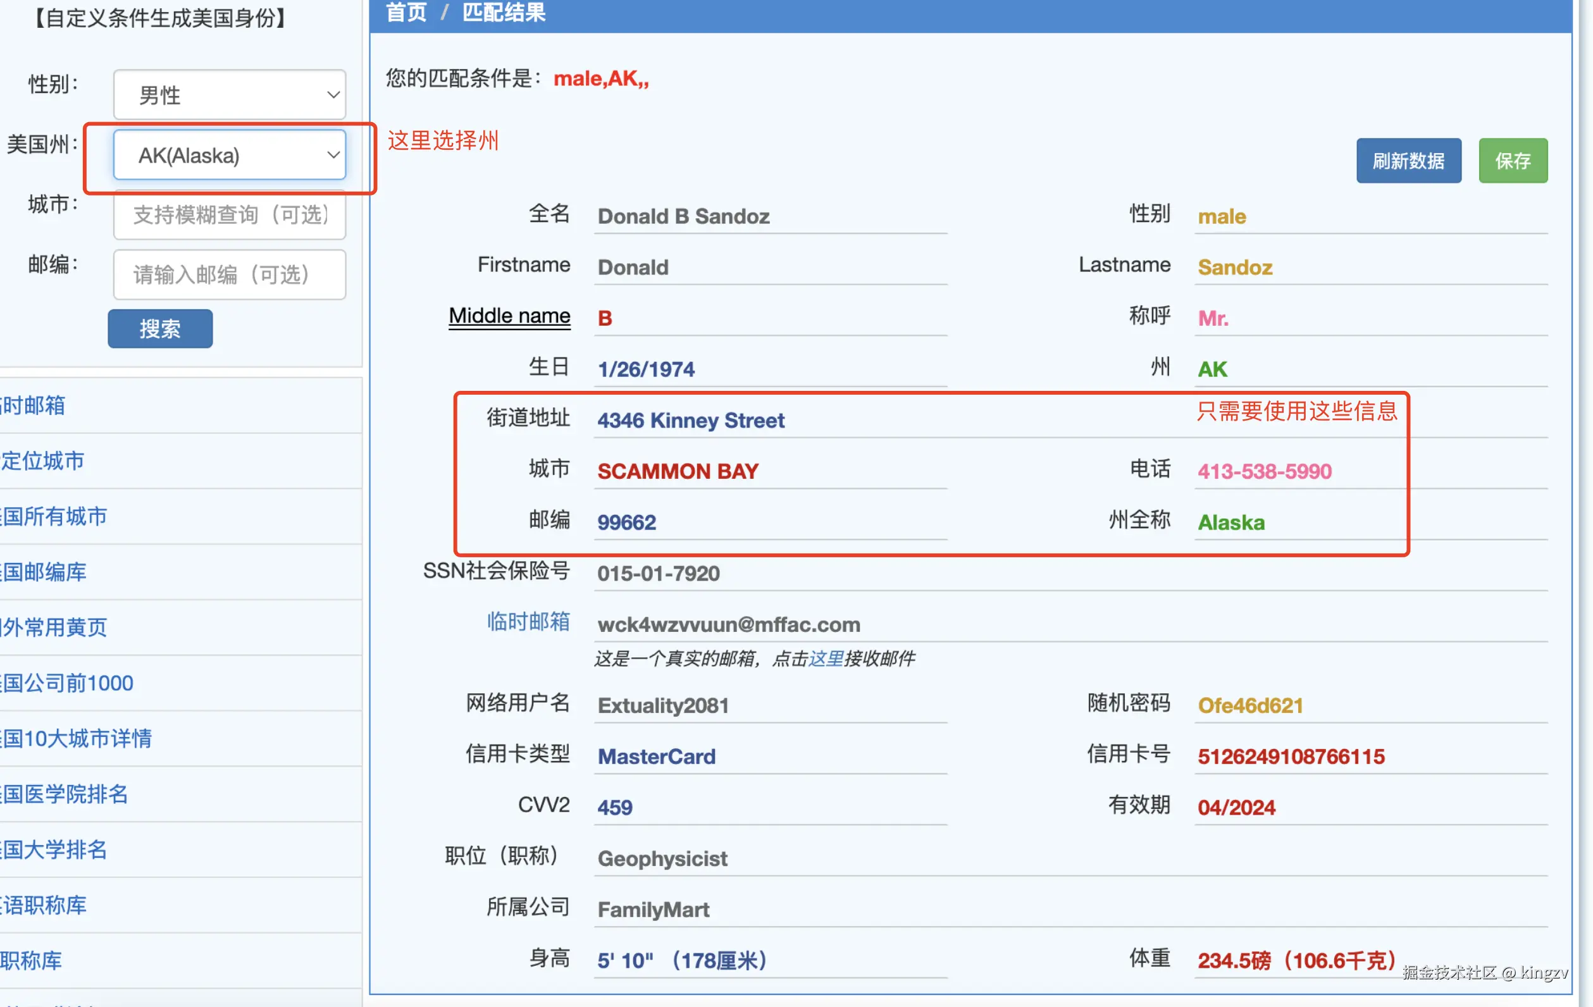The height and width of the screenshot is (1007, 1593).
Task: Click the green 保存 save button
Action: click(x=1512, y=161)
